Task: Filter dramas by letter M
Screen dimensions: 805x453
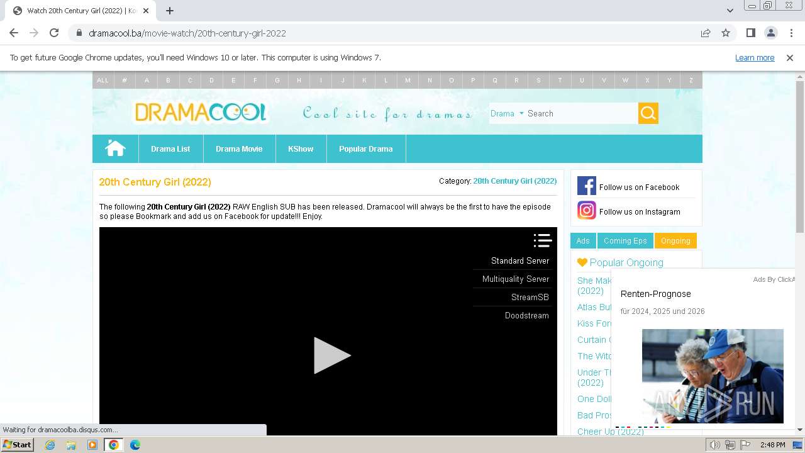Action: tap(408, 80)
